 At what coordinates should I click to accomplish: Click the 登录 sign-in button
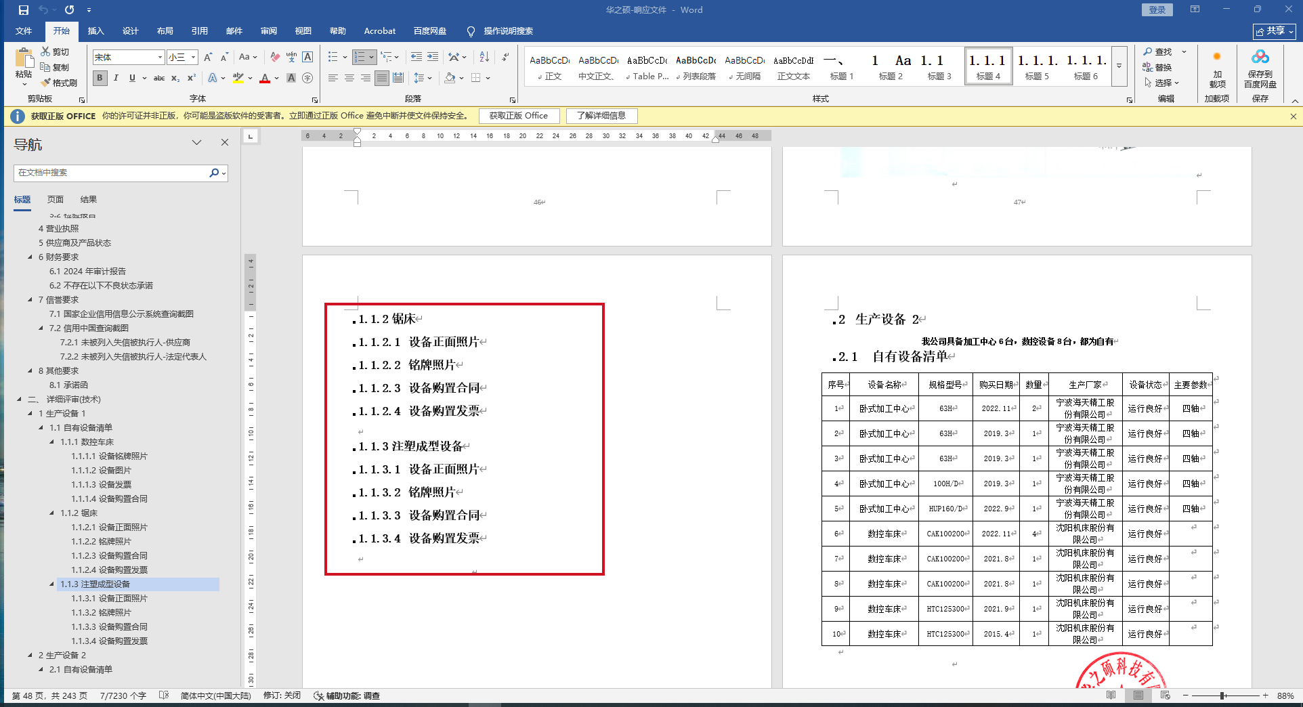pyautogui.click(x=1157, y=10)
